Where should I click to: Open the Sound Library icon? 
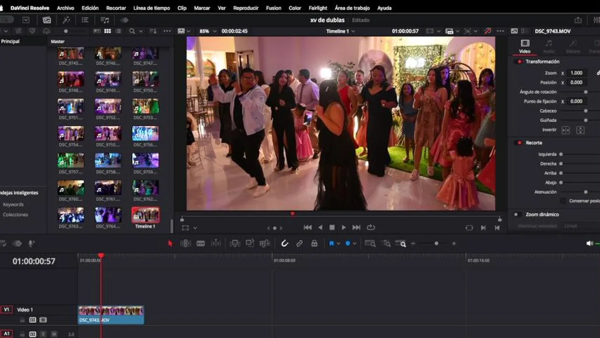pyautogui.click(x=105, y=20)
